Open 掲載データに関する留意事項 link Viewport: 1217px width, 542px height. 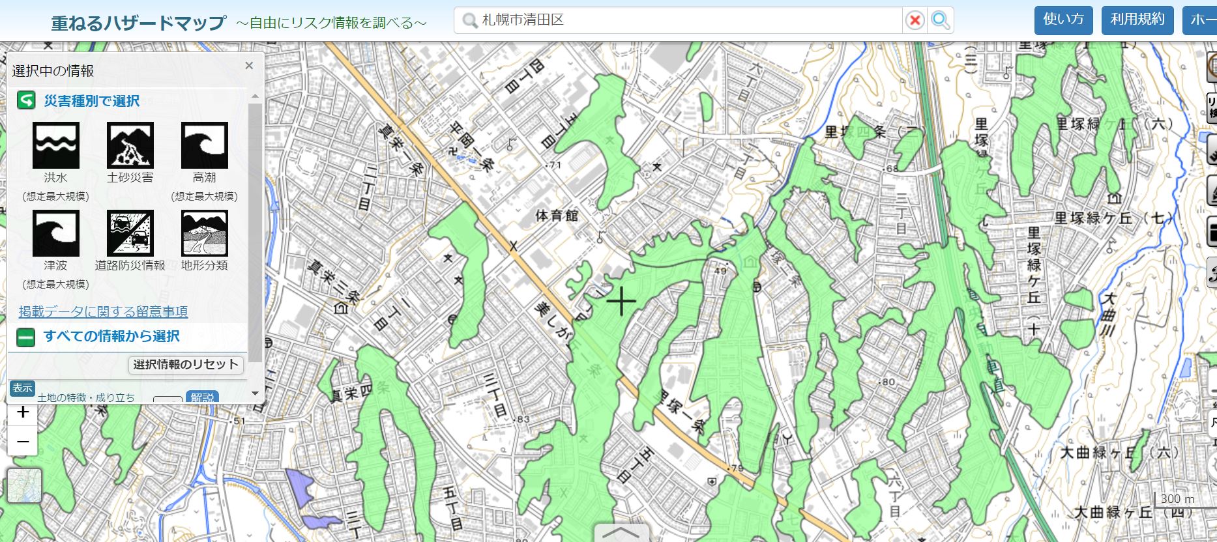point(103,311)
